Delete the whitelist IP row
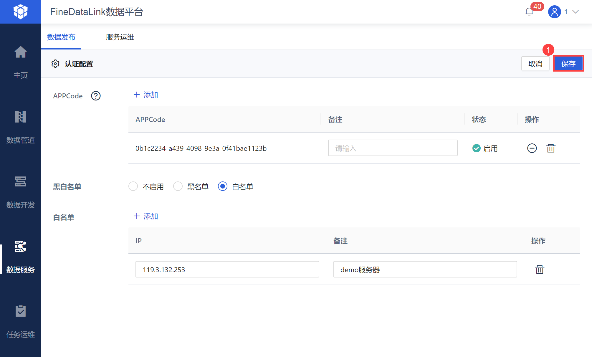The height and width of the screenshot is (357, 592). point(540,270)
